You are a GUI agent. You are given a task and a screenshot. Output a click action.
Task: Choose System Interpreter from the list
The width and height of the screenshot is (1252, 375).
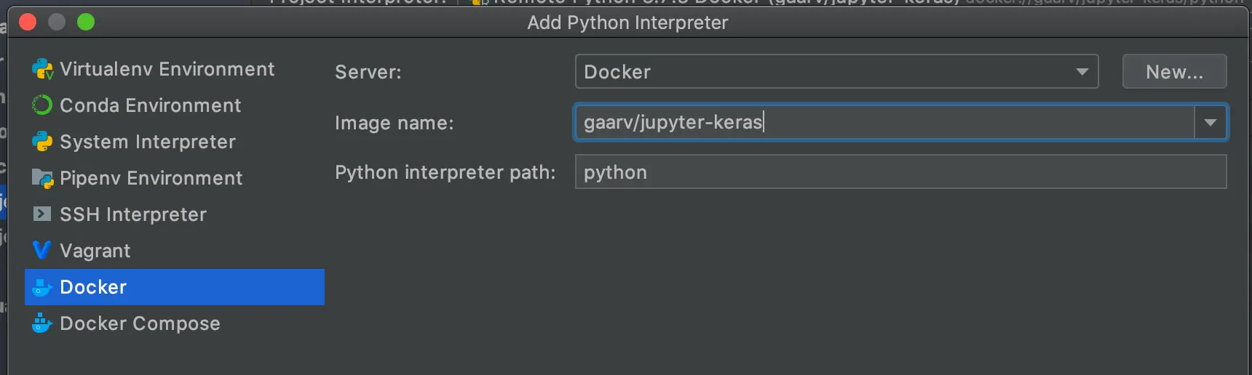147,142
